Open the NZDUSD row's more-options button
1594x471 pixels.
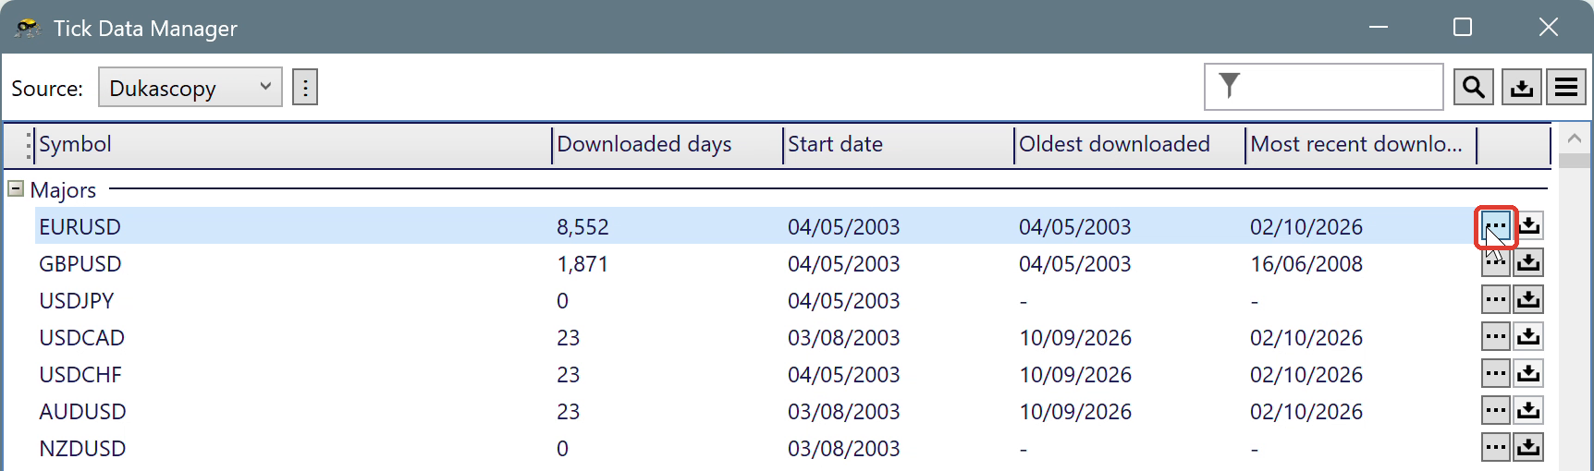coord(1495,448)
